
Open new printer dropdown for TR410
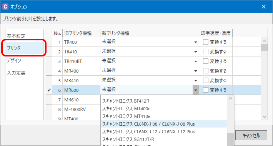[x=196, y=52]
